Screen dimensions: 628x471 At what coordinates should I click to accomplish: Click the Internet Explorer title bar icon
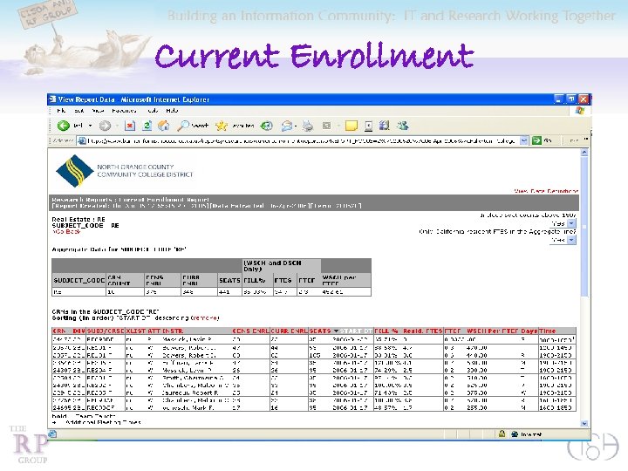pyautogui.click(x=52, y=99)
